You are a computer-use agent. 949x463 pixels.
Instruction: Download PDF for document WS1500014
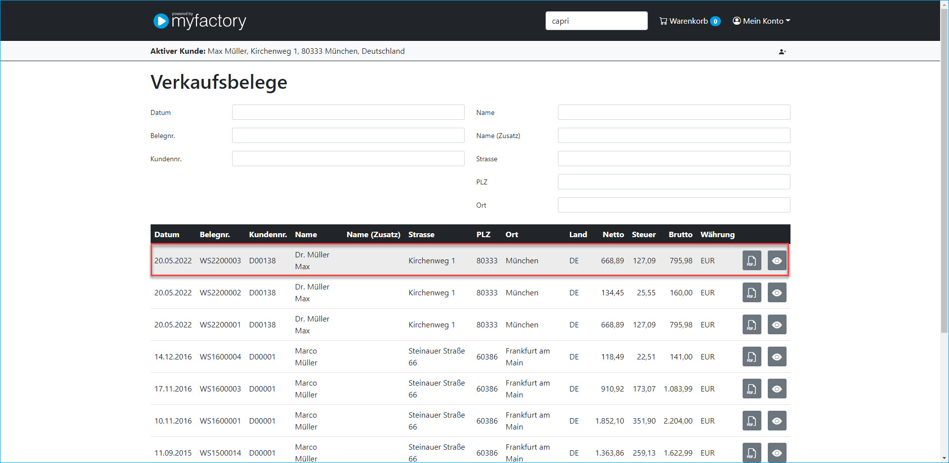click(751, 453)
